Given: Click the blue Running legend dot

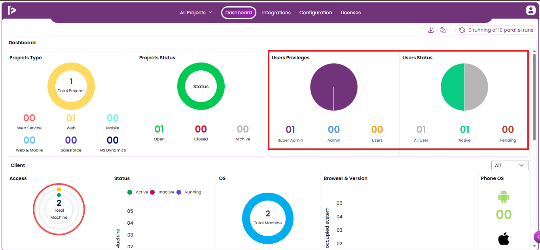Looking at the screenshot, I should pos(179,192).
